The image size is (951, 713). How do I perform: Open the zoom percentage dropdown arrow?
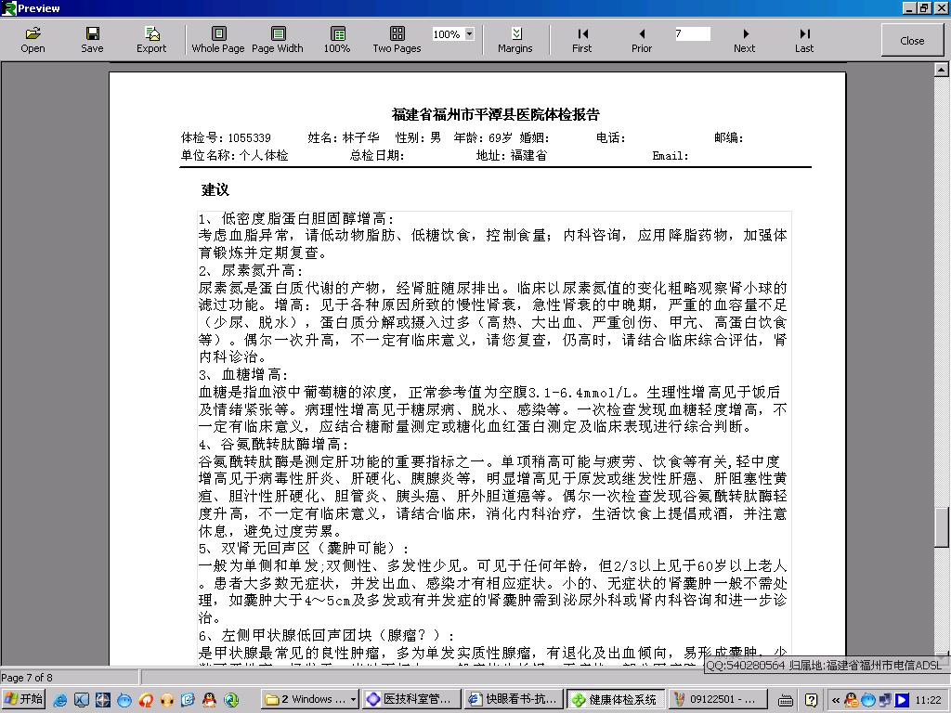coord(469,34)
